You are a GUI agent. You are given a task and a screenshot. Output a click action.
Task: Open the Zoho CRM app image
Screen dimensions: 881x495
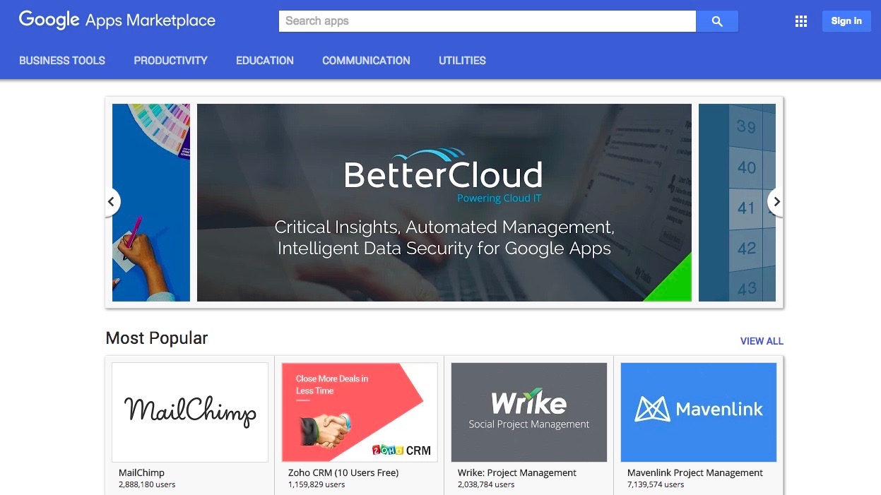pos(360,412)
